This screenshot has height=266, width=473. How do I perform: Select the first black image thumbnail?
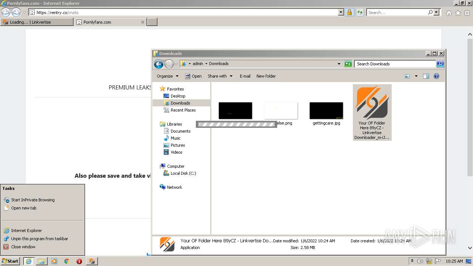(x=235, y=111)
